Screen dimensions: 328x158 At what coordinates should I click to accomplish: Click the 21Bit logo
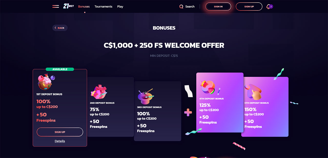(68, 6)
